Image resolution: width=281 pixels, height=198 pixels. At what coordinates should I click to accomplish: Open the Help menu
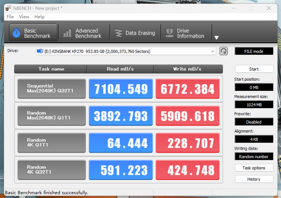point(40,17)
